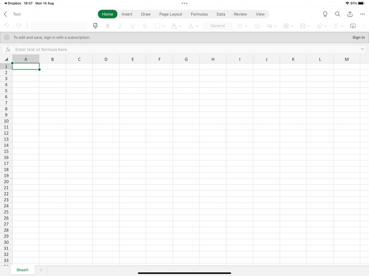Tap the Sign in link
Viewport: 369px width, 276px height.
pos(358,37)
